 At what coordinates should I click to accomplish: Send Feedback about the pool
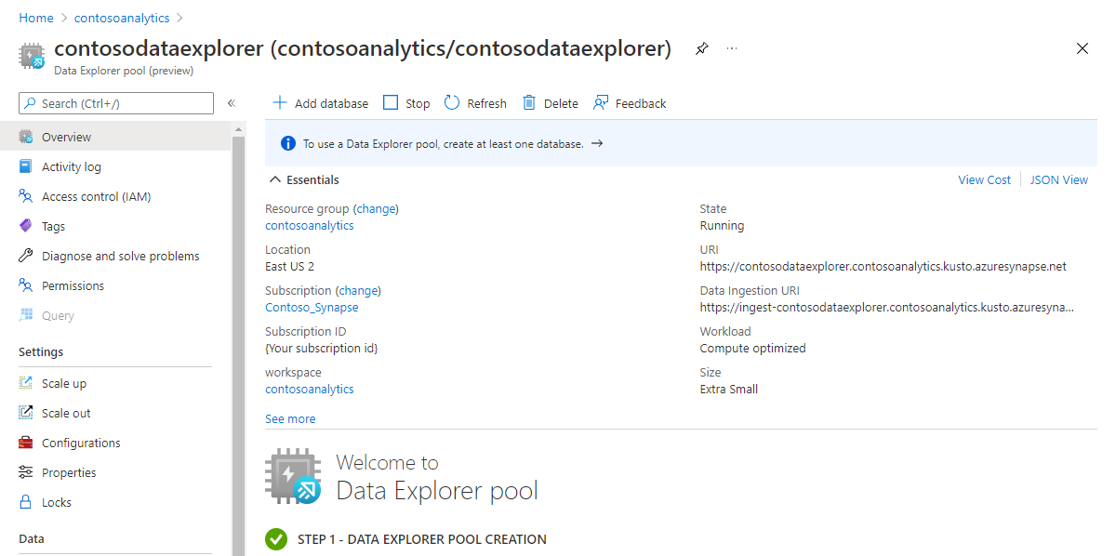point(630,102)
